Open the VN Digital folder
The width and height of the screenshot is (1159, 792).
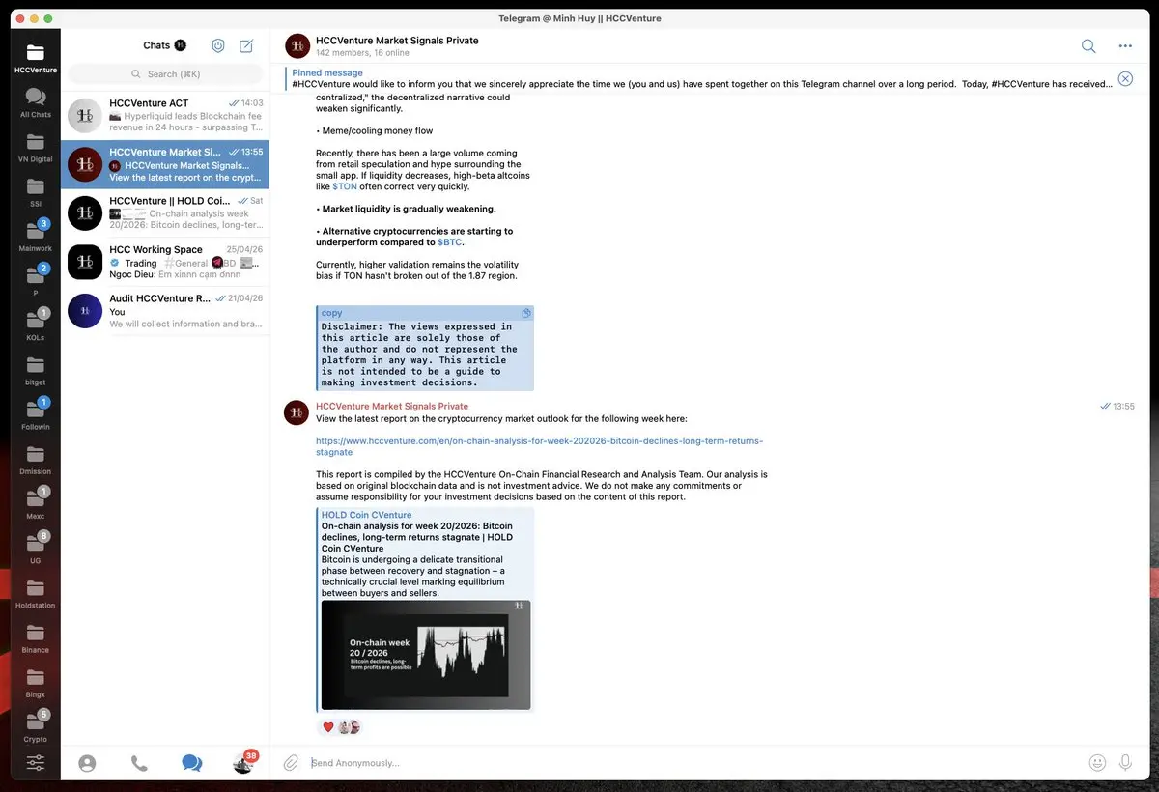pos(36,147)
